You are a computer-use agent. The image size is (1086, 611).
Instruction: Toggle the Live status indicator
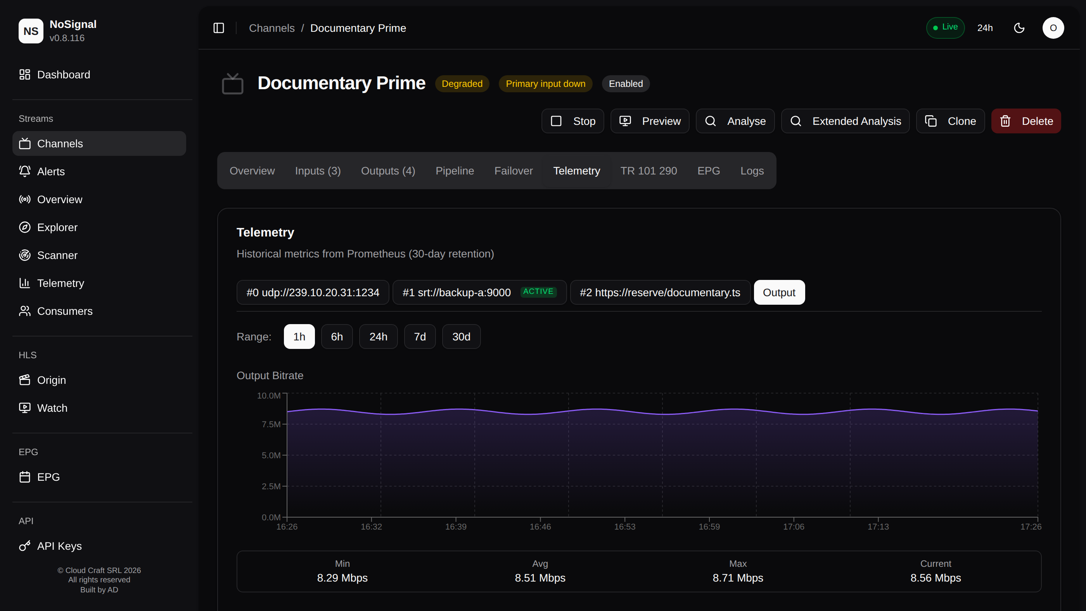click(945, 28)
